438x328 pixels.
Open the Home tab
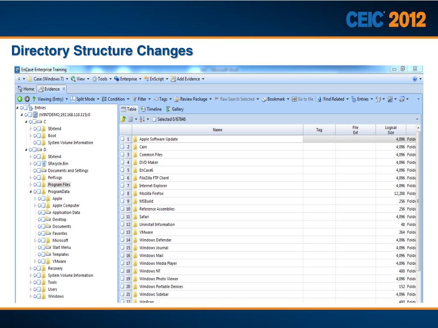[26, 89]
